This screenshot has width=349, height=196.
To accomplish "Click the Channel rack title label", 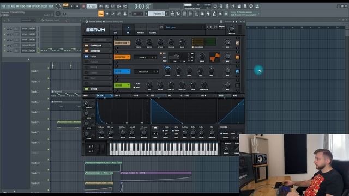I will pos(51,20).
